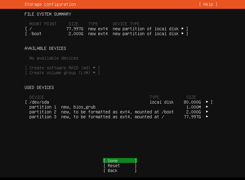Click arrow next to Create software RAID
Image resolution: width=245 pixels, height=180 pixels.
(x=94, y=68)
